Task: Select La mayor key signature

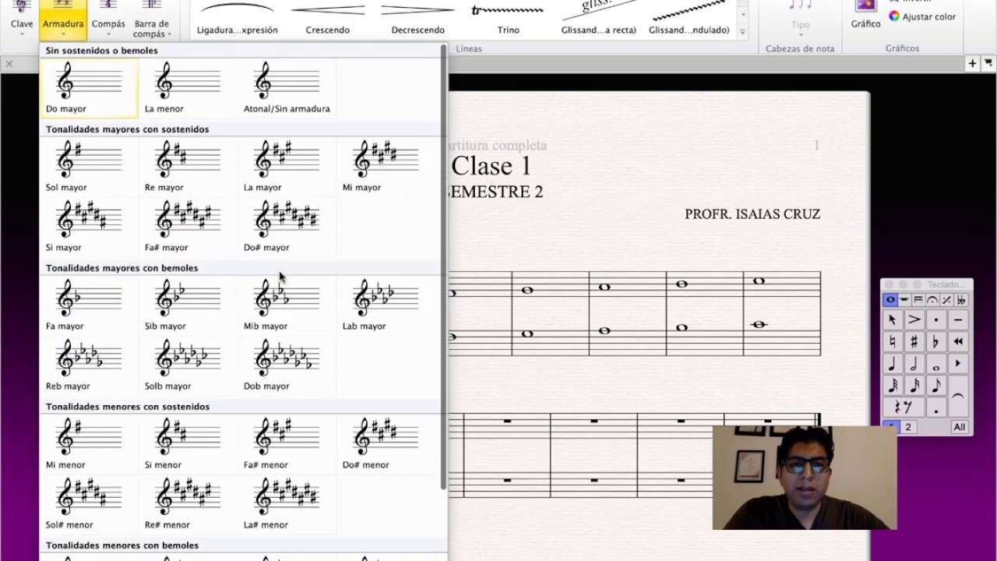Action: [287, 167]
